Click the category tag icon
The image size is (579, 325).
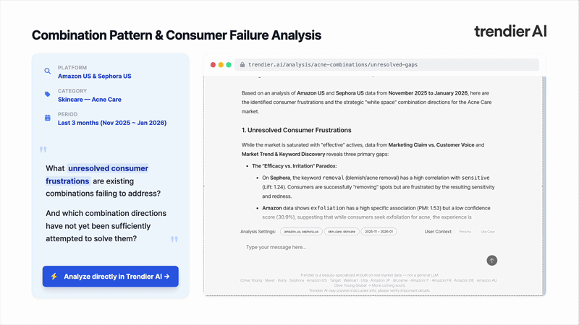click(x=48, y=95)
